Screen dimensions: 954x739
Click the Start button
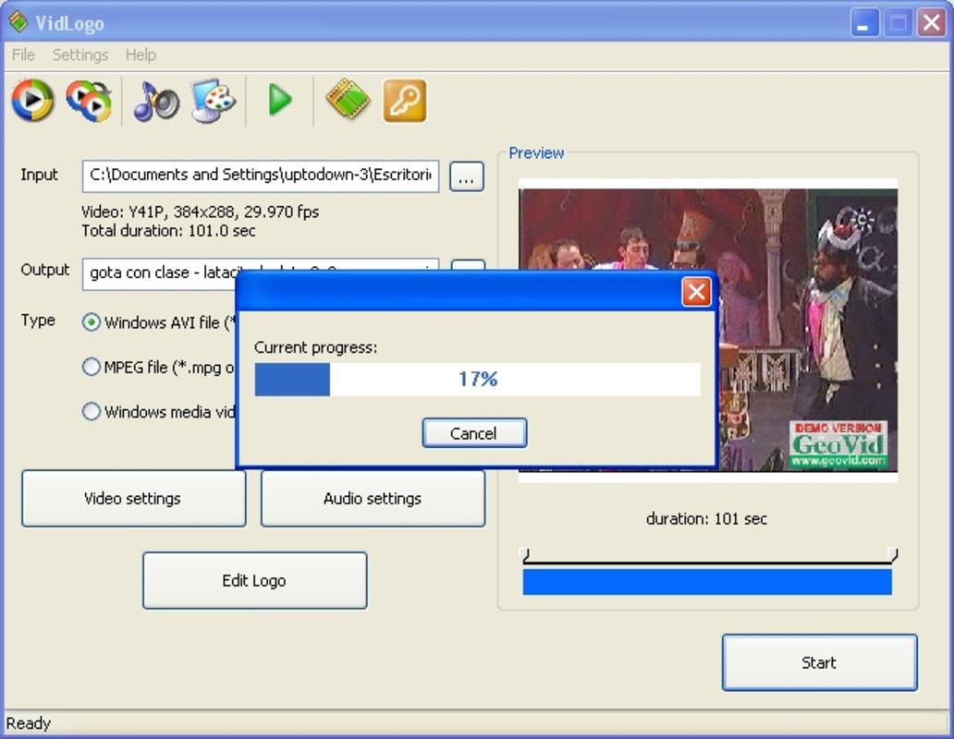click(819, 662)
